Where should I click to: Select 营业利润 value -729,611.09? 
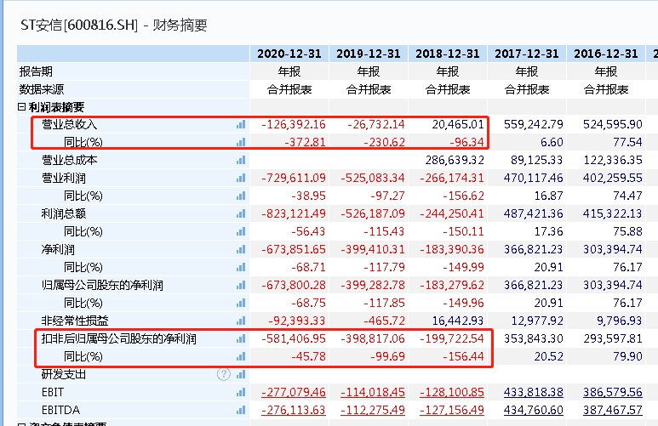[294, 179]
